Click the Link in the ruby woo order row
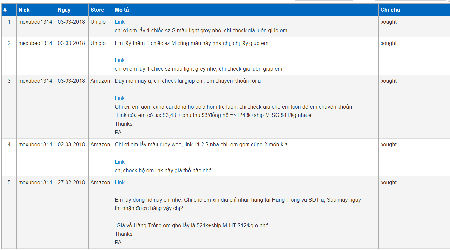The image size is (450, 250). pos(120,162)
